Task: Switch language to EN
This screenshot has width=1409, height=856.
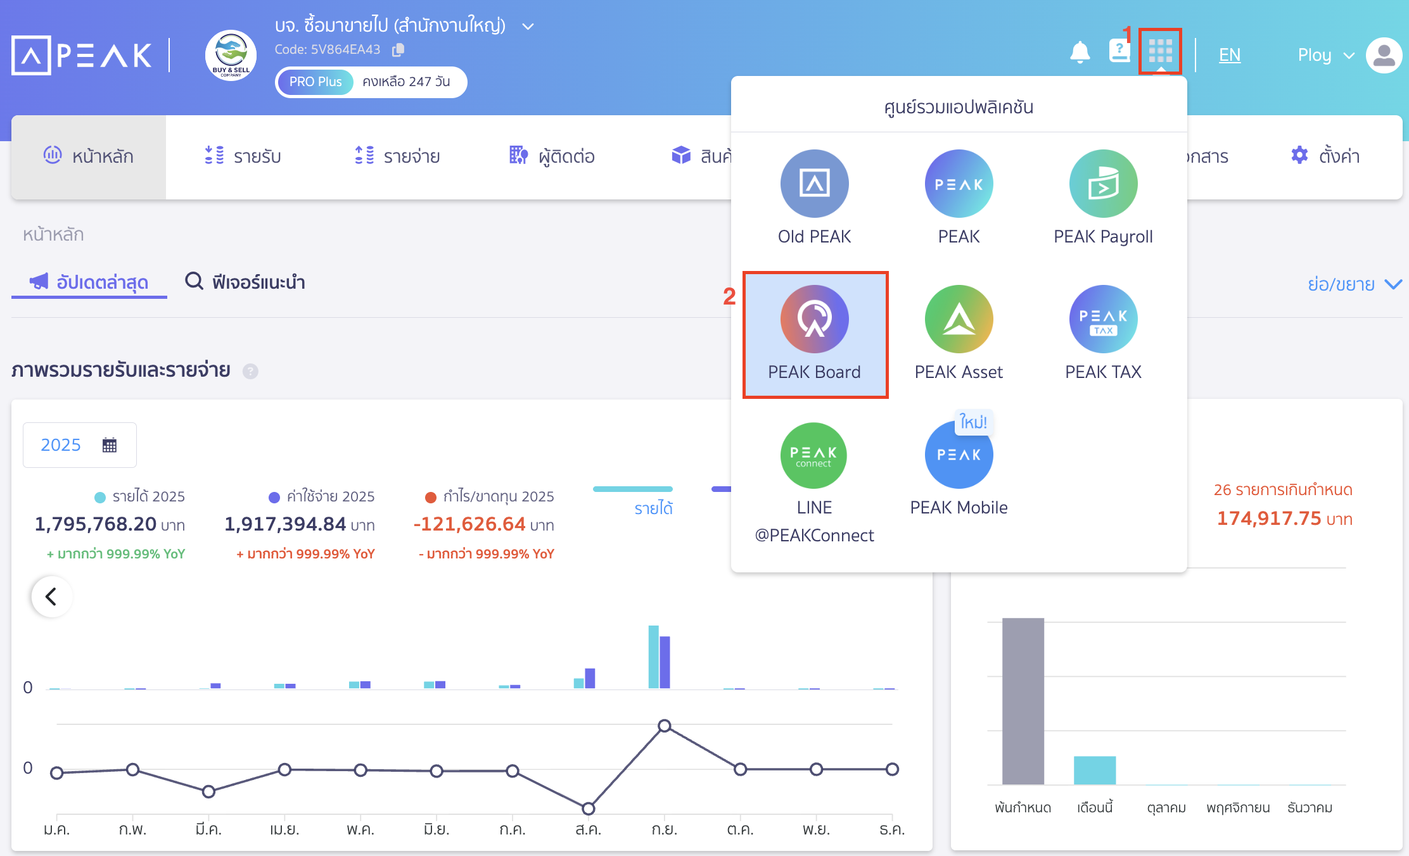Action: pos(1229,54)
